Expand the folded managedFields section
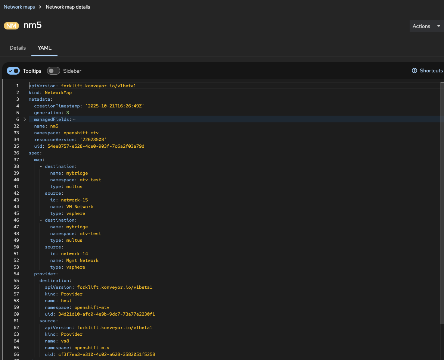The width and height of the screenshot is (444, 360). (x=25, y=119)
